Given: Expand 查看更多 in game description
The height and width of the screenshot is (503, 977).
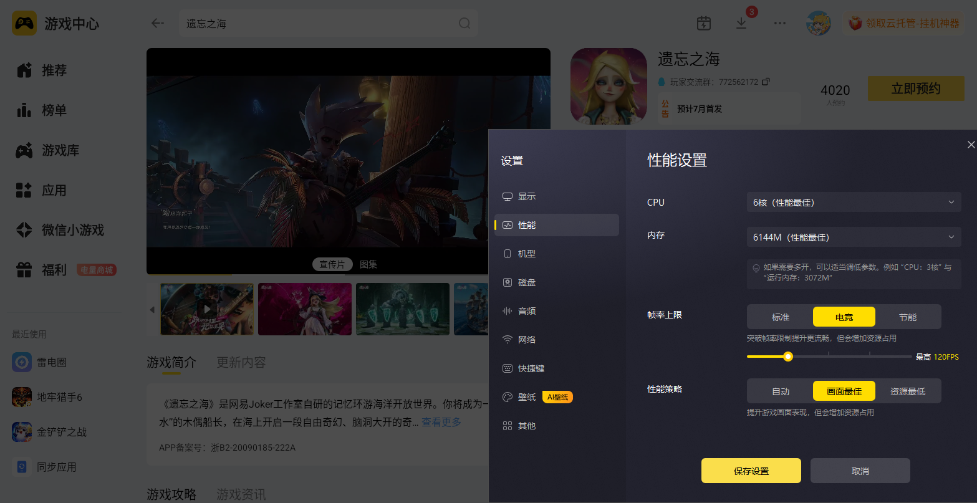Looking at the screenshot, I should (x=441, y=422).
